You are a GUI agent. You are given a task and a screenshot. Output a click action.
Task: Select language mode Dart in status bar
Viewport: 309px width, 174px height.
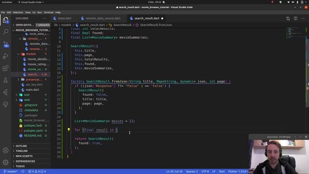coord(222,172)
